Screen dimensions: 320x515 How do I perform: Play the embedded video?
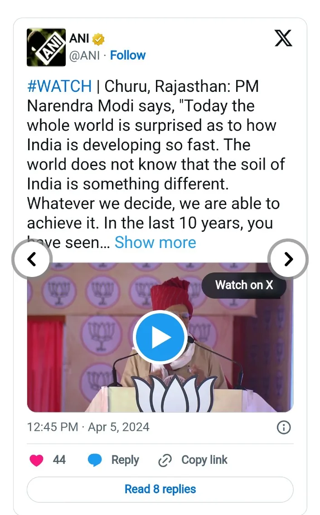pyautogui.click(x=160, y=338)
